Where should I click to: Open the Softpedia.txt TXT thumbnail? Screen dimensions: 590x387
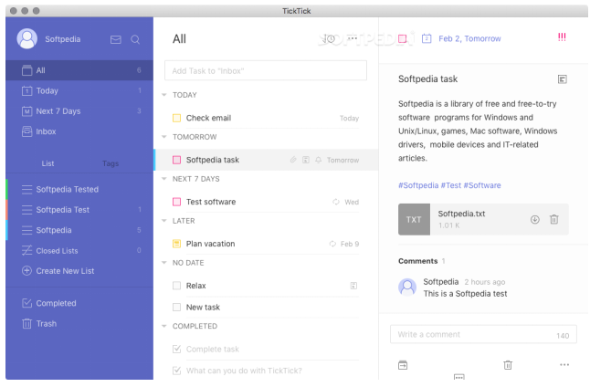(x=414, y=220)
